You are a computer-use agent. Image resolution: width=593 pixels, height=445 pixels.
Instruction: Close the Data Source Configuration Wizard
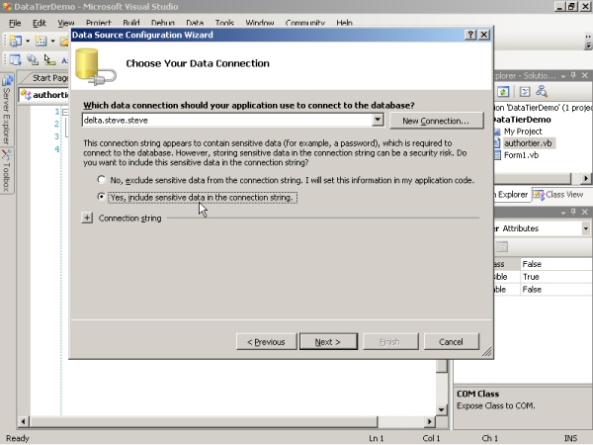click(484, 35)
